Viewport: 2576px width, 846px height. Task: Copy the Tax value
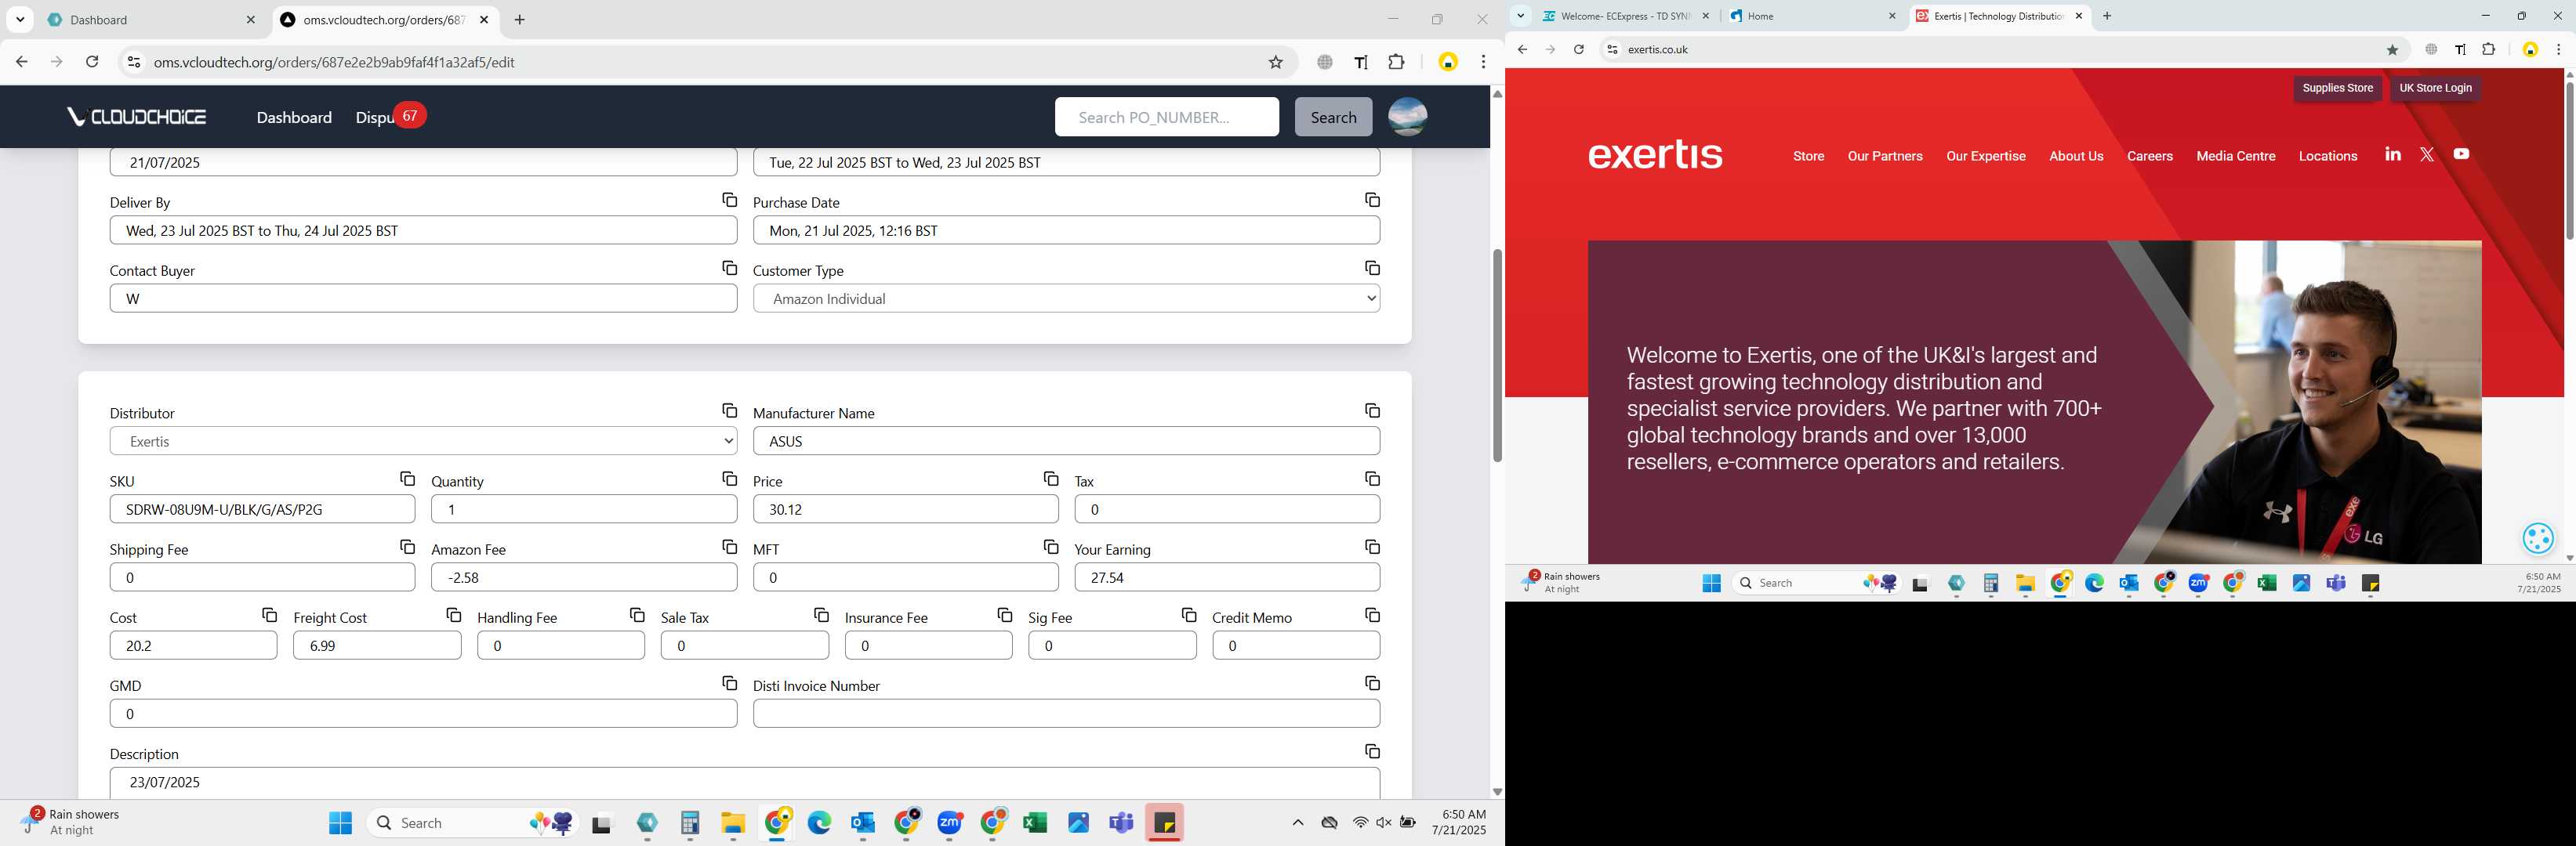[x=1372, y=479]
